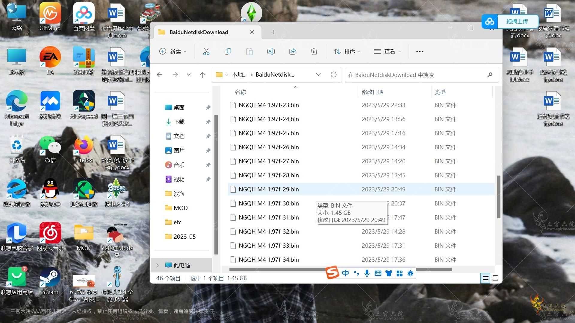
Task: Unpin 音乐 from quick access
Action: point(208,165)
